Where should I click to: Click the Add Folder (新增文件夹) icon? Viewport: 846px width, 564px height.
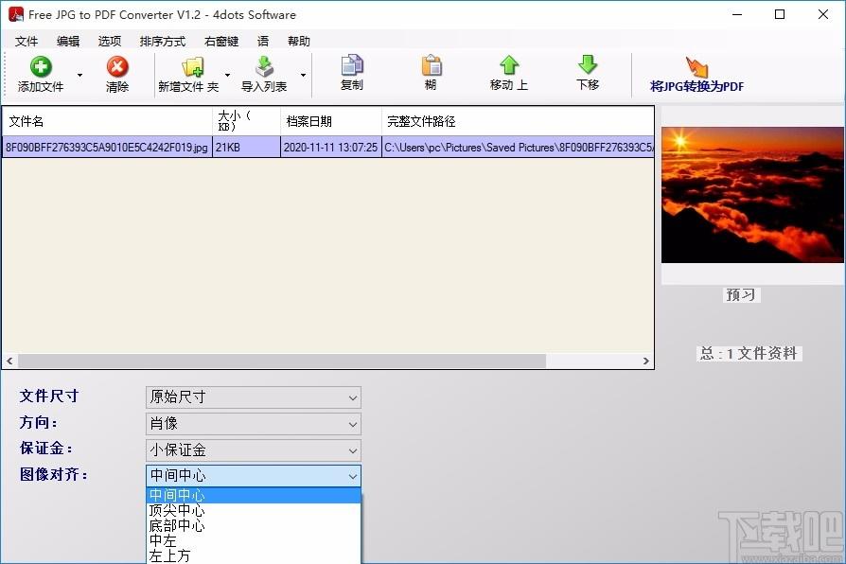(x=193, y=67)
